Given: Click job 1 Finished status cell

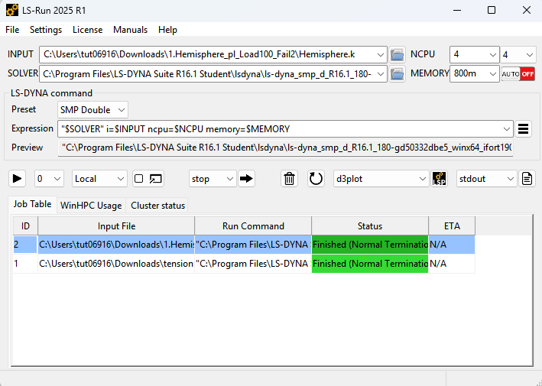Looking at the screenshot, I should click(x=370, y=264).
